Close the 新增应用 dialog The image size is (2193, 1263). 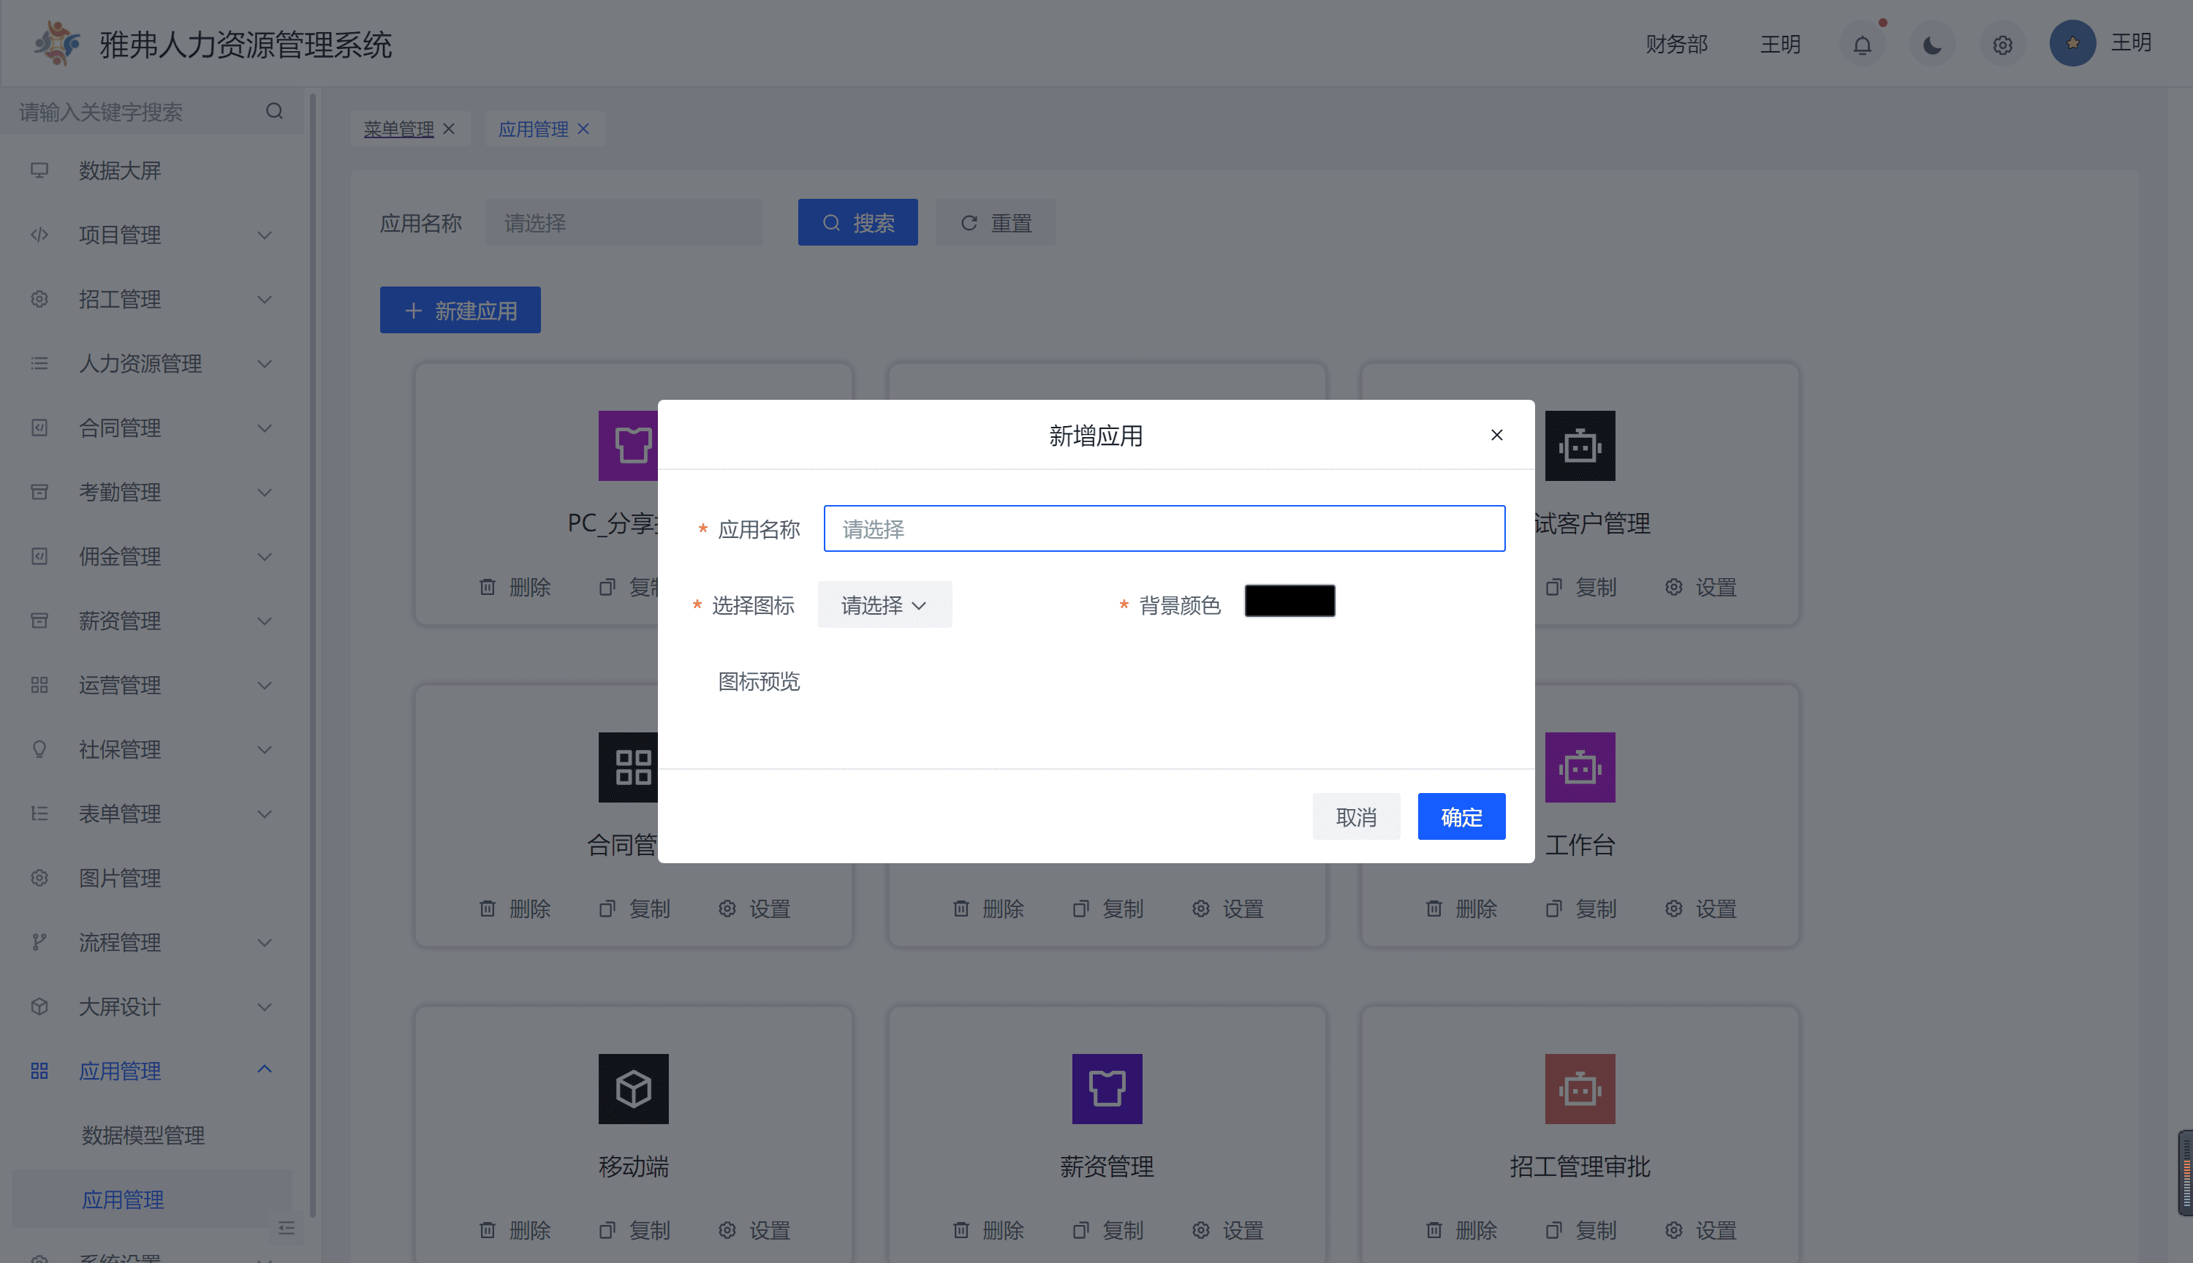pyautogui.click(x=1496, y=435)
